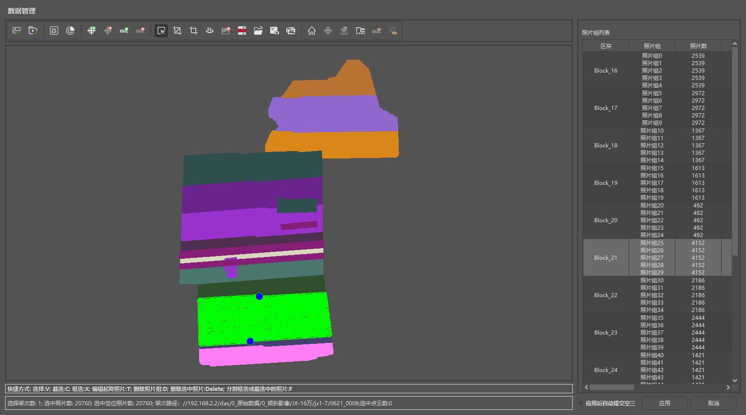Click the import photos icon
Screen dimensions: 746x415
click(17, 31)
